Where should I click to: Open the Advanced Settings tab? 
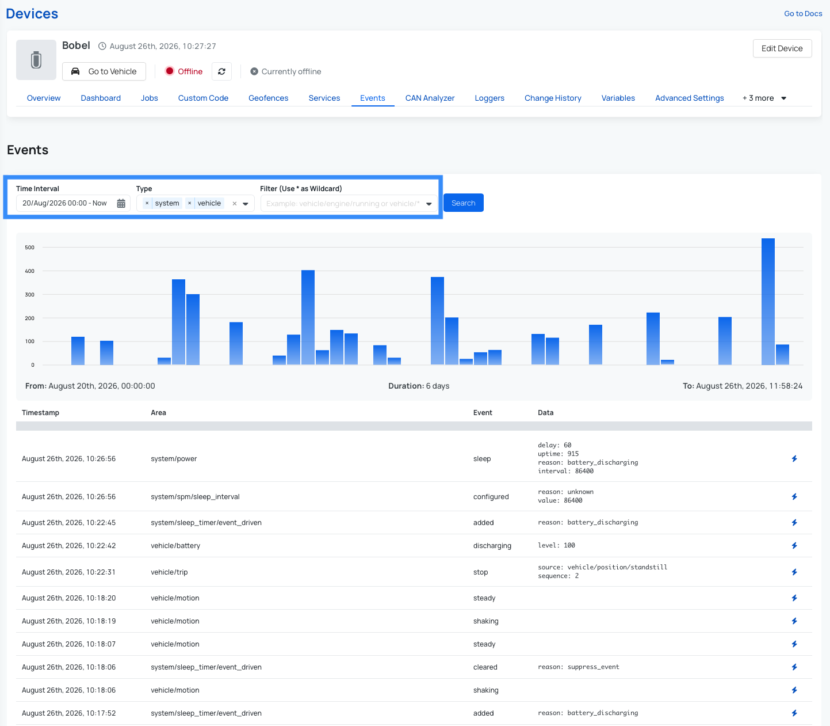(x=690, y=98)
